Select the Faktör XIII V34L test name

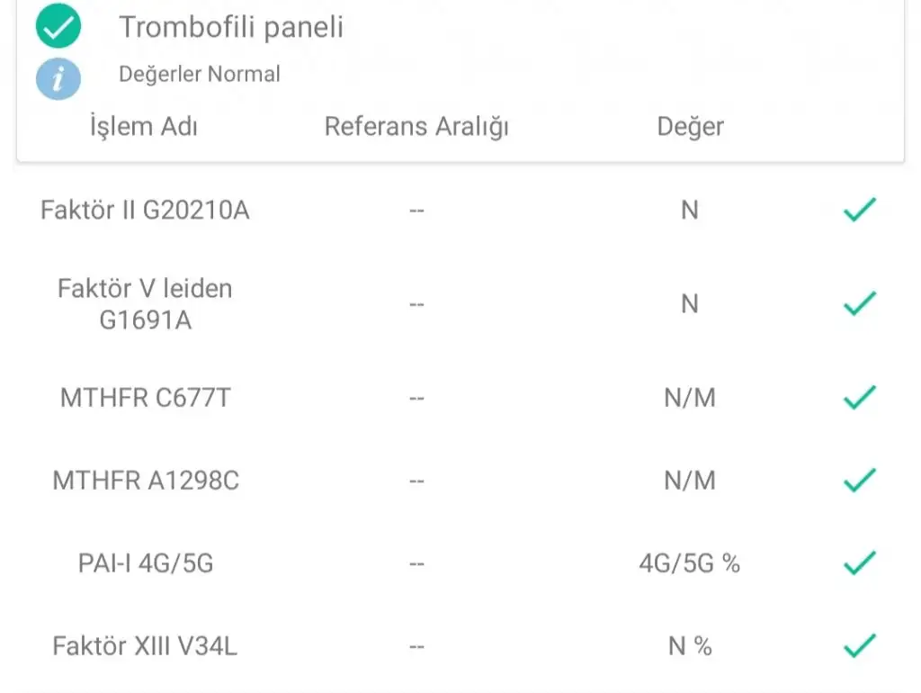(x=145, y=646)
